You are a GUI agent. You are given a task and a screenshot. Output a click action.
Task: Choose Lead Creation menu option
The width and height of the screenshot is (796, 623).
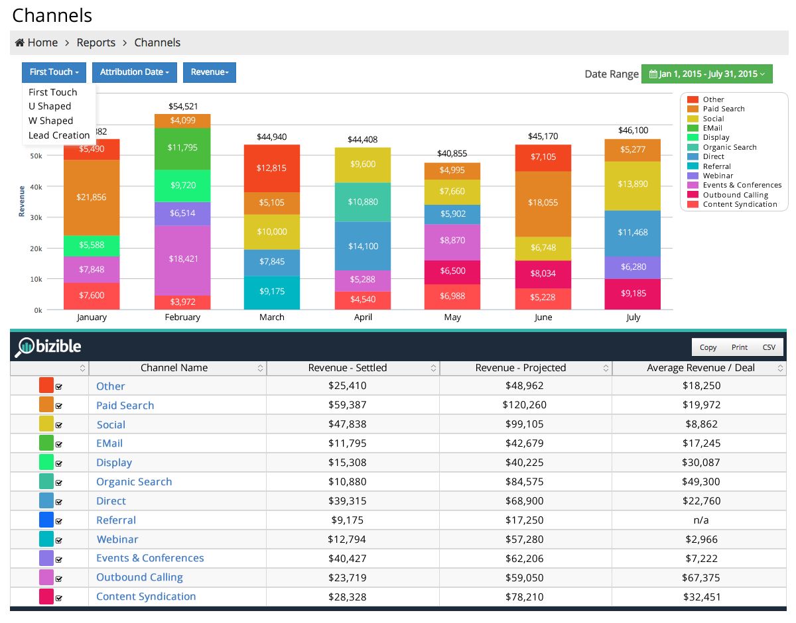click(x=59, y=135)
